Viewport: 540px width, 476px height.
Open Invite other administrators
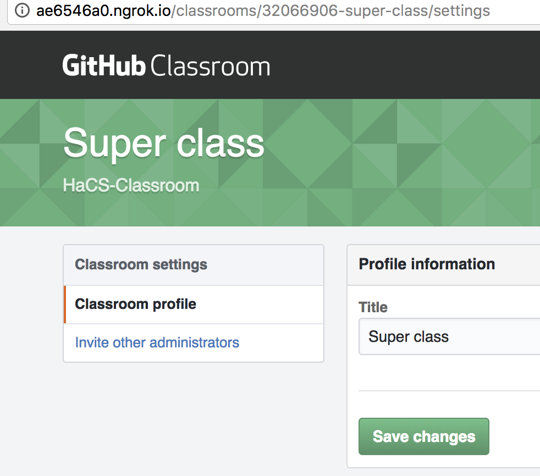[156, 342]
